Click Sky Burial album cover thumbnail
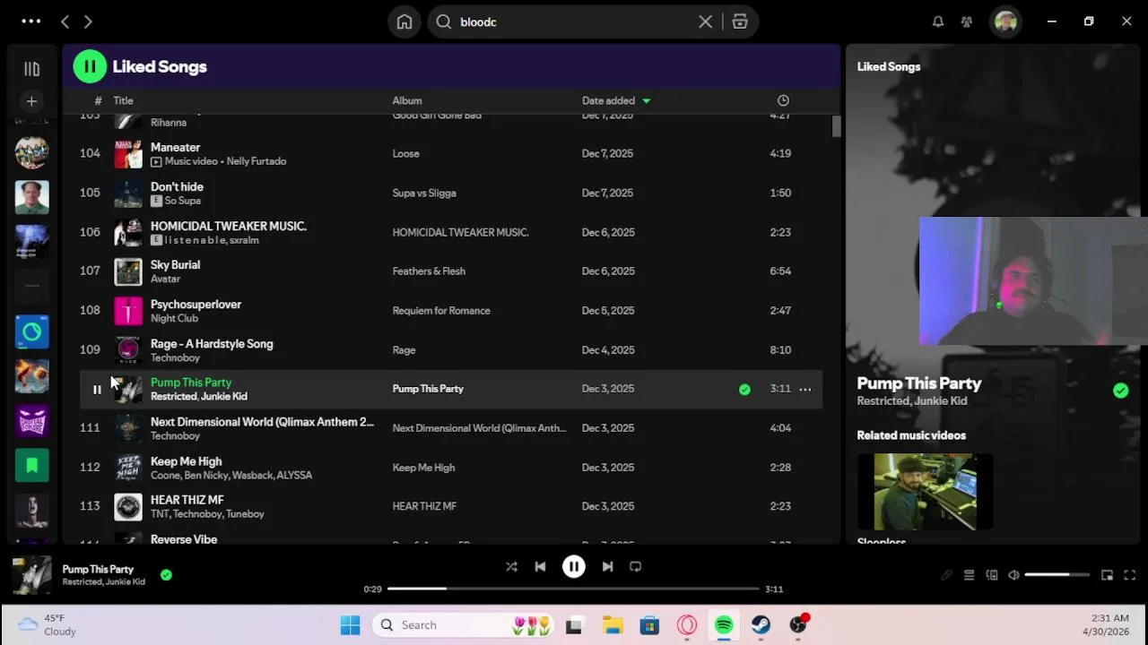Screen dimensions: 1148x645 point(128,271)
